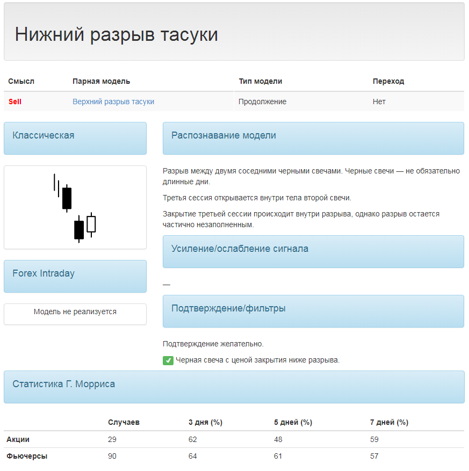
Task: Click the Третья сессия открывается sentence
Action: pos(257,198)
